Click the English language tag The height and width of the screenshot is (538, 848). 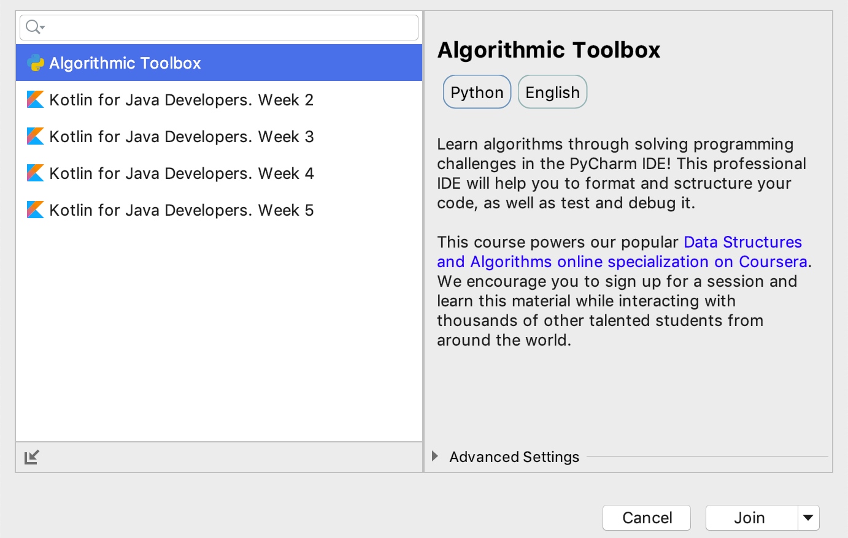552,92
